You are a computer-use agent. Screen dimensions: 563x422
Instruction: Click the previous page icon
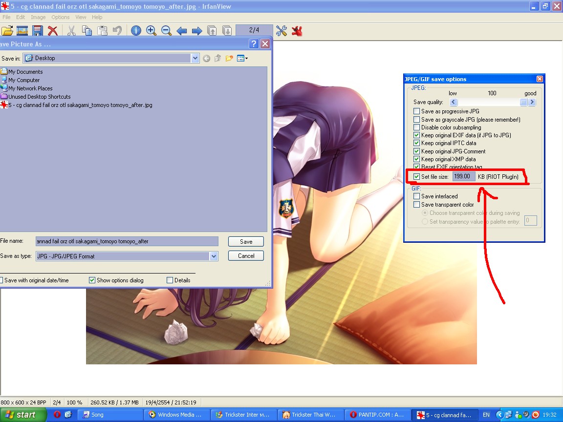pos(212,31)
